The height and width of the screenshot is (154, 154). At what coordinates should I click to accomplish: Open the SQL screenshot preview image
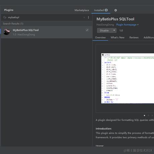(128, 78)
